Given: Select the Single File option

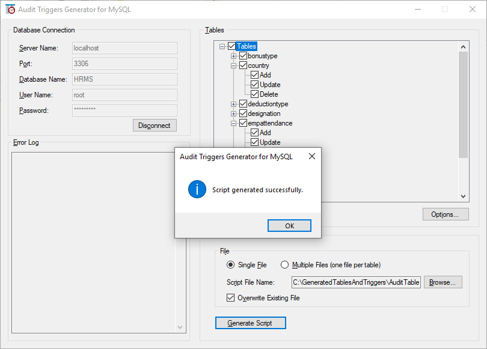Looking at the screenshot, I should pos(231,265).
